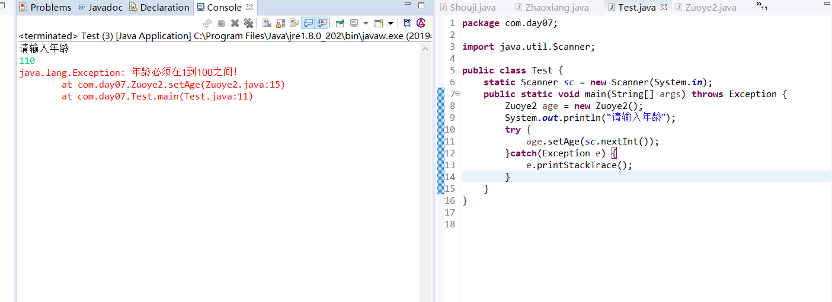832x302 pixels.
Task: Click java.lang.Exception link in console
Action: 69,73
